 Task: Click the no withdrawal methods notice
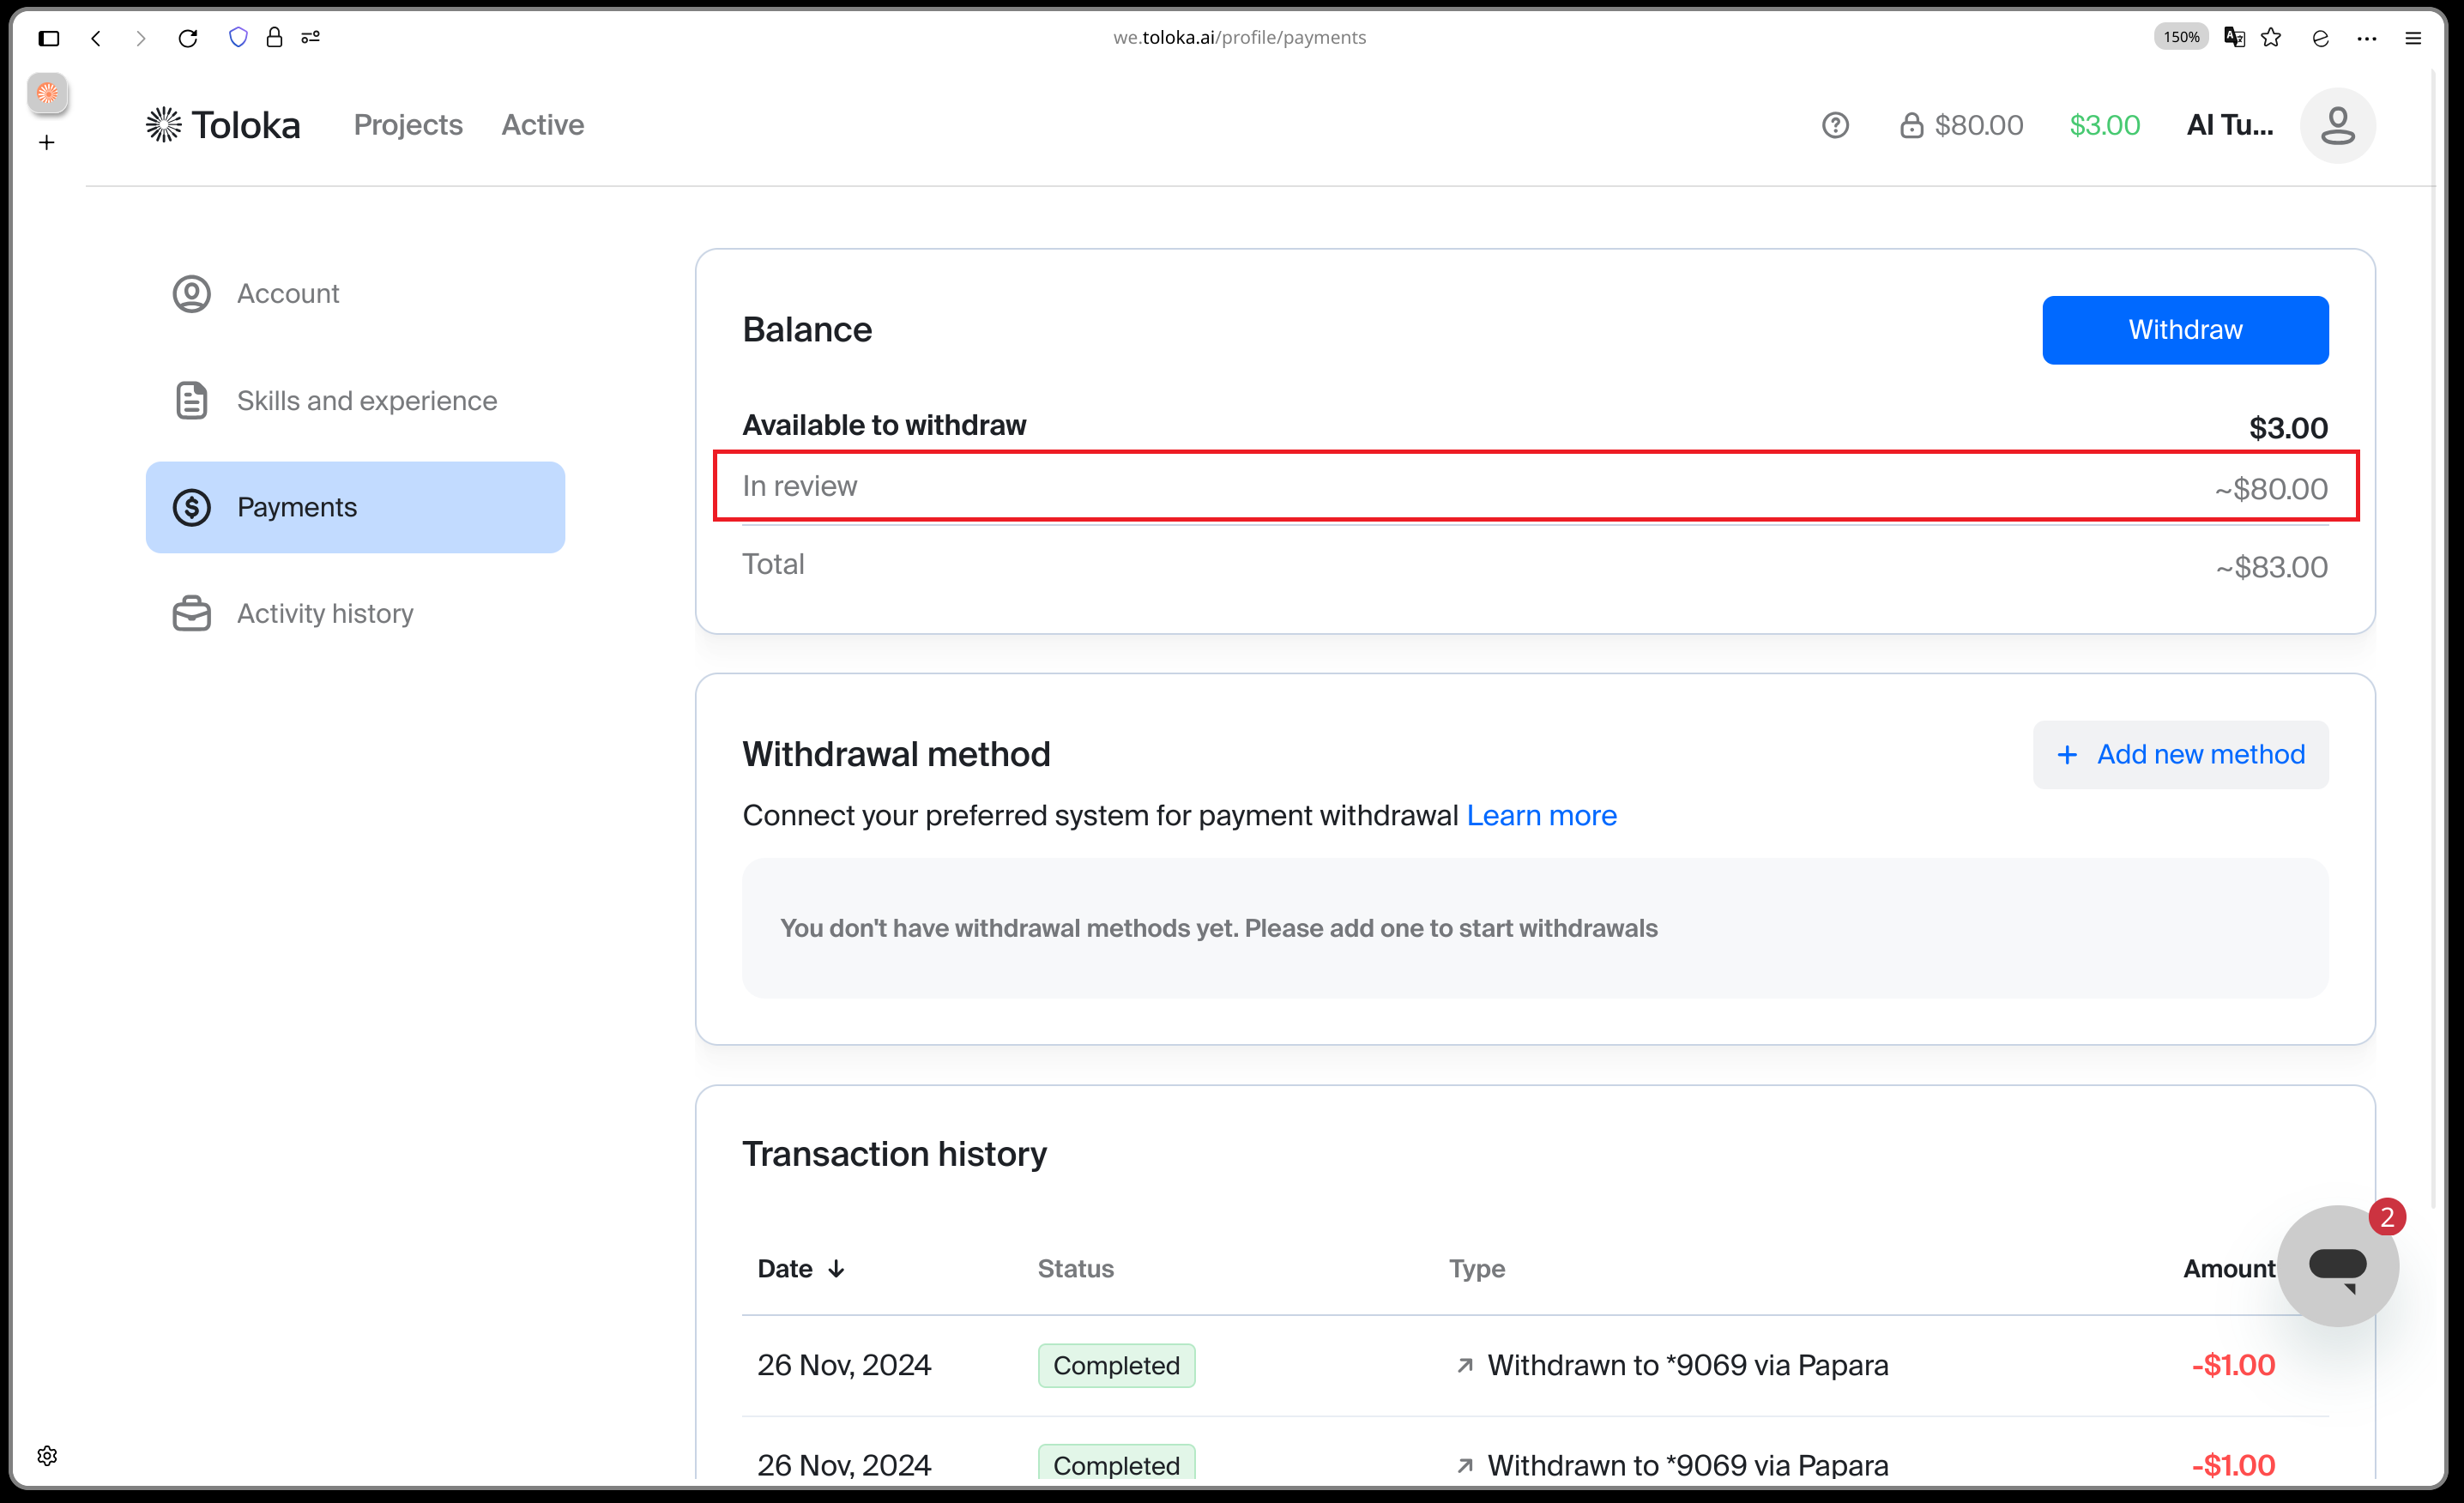(x=1535, y=928)
